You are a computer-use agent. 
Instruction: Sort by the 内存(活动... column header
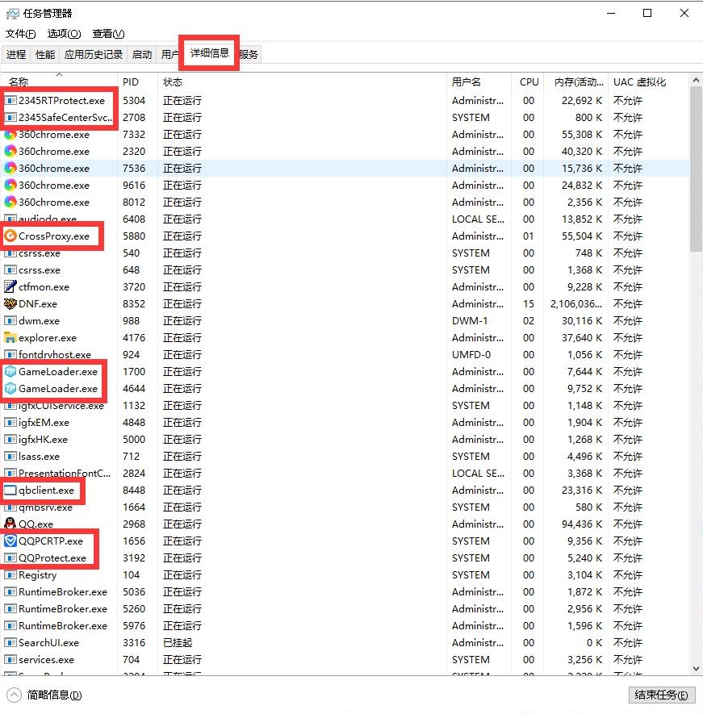click(x=576, y=81)
